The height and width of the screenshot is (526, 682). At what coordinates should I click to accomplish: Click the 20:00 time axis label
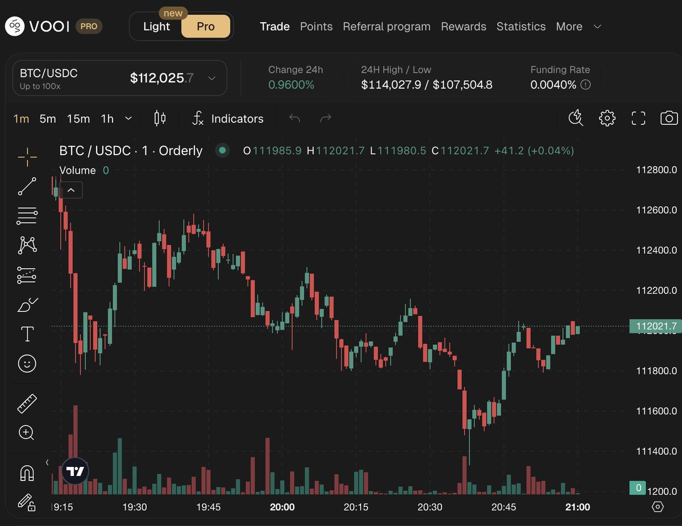282,507
